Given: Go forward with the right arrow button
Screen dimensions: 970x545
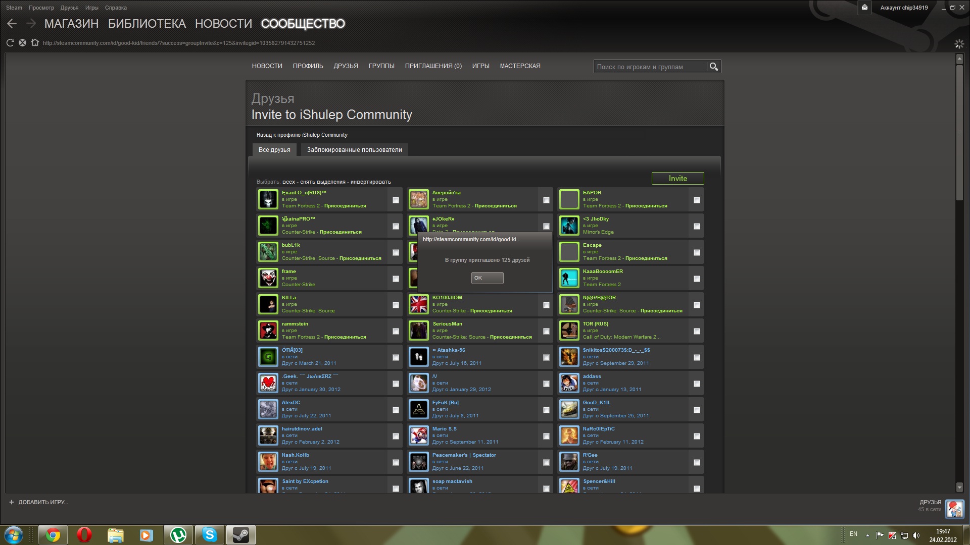Looking at the screenshot, I should coord(31,24).
